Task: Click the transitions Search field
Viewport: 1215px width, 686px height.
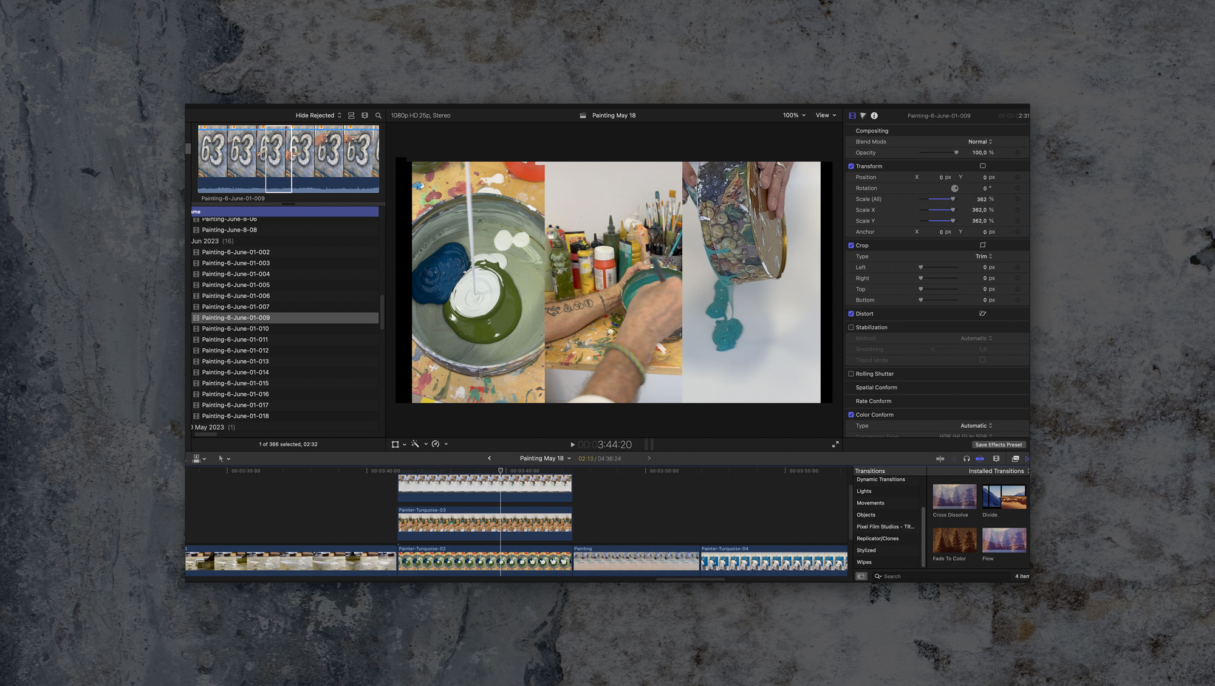Action: 942,577
